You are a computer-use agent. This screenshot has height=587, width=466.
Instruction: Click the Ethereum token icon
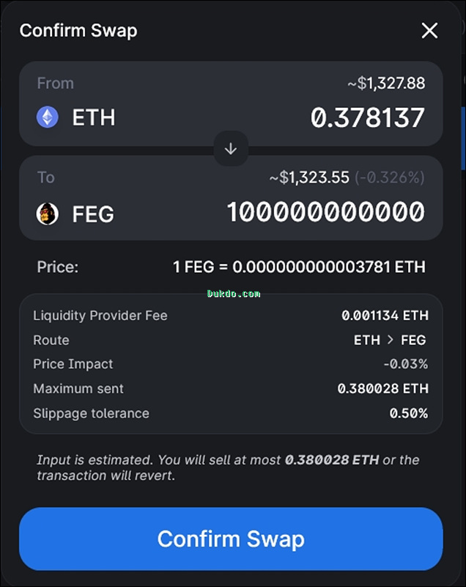tap(48, 117)
